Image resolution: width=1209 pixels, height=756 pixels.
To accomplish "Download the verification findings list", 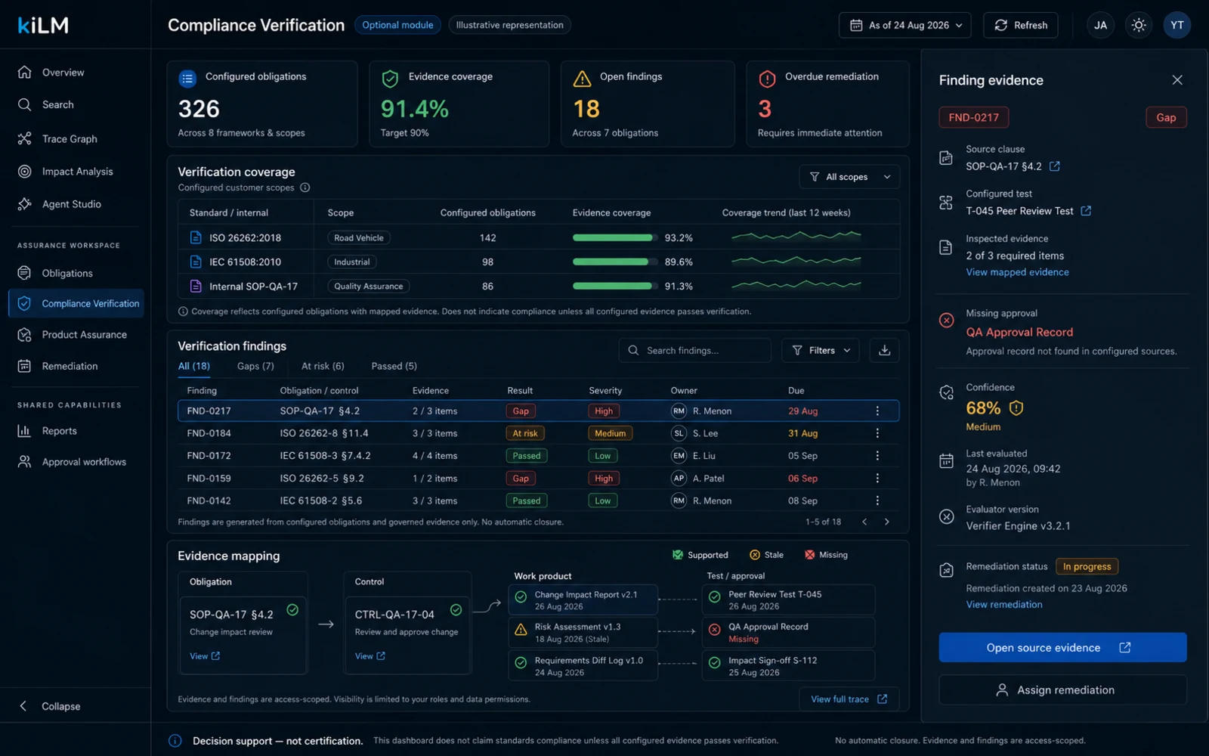I will (x=884, y=350).
